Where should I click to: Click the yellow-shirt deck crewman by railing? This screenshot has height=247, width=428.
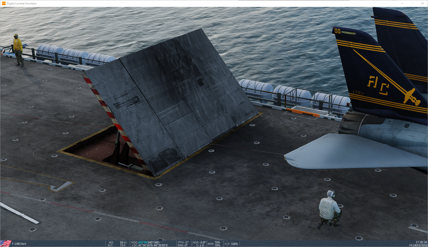coord(18,50)
